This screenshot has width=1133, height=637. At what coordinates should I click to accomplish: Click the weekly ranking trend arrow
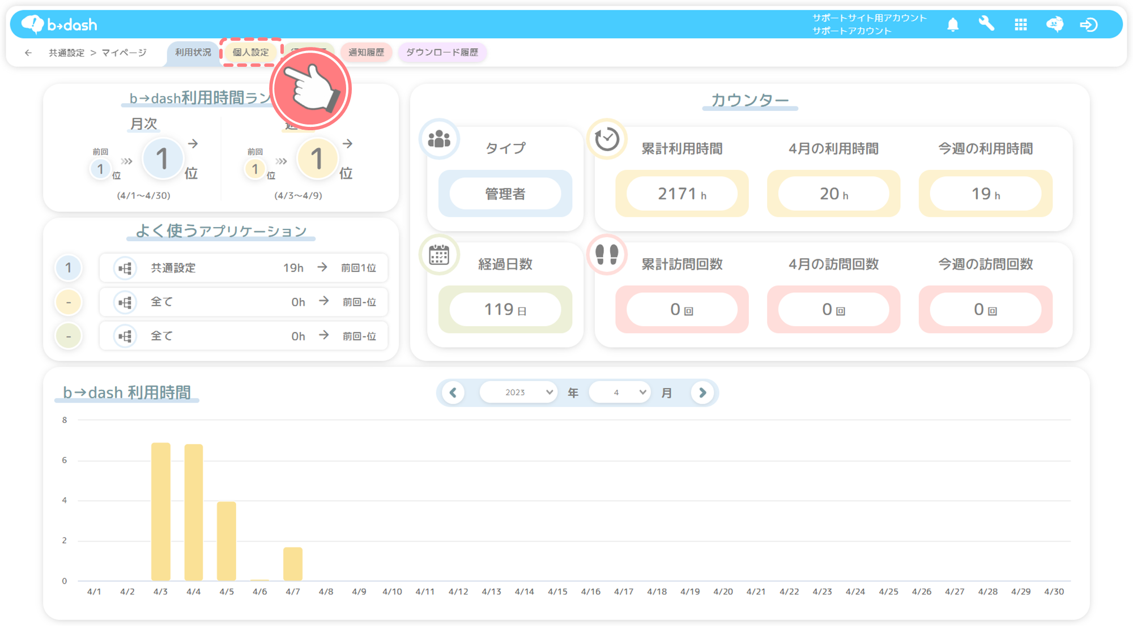(348, 144)
